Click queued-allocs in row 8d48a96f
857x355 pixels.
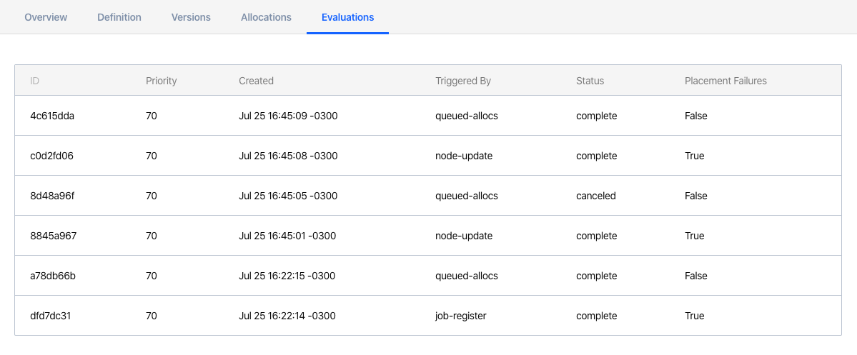tap(467, 196)
